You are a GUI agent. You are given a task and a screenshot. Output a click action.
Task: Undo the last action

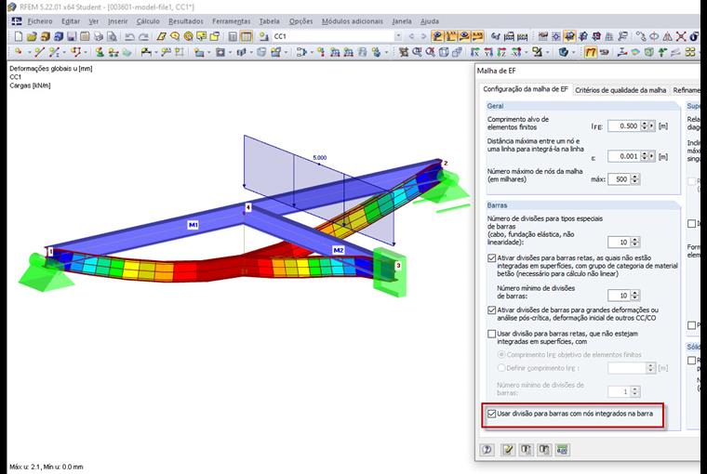[129, 36]
